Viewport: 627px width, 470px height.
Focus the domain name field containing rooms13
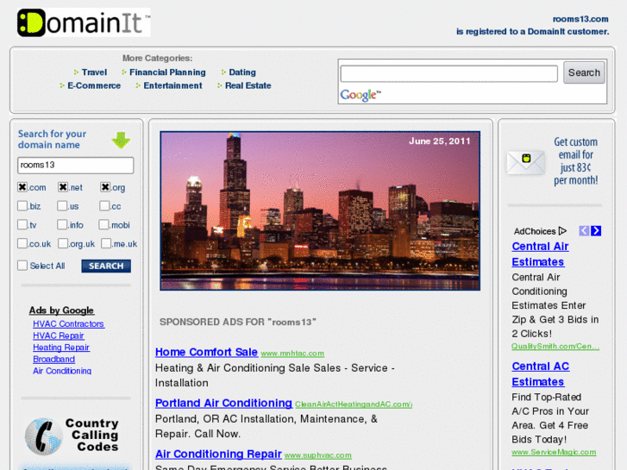click(76, 166)
